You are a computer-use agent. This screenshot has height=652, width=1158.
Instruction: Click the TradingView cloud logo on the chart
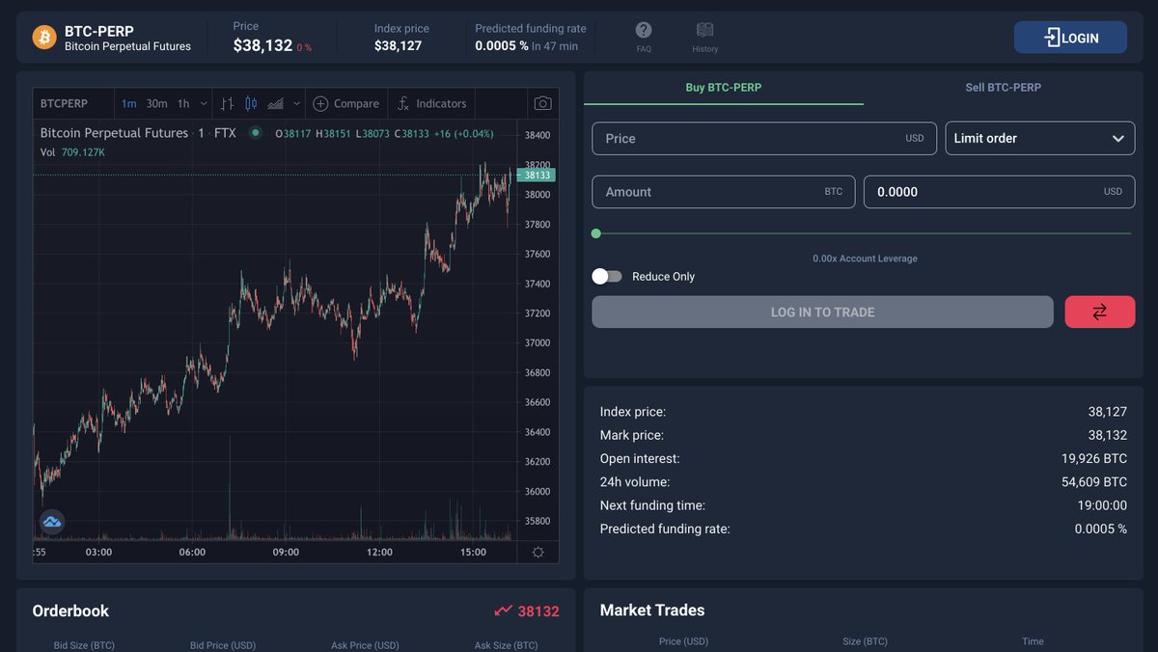pyautogui.click(x=52, y=522)
